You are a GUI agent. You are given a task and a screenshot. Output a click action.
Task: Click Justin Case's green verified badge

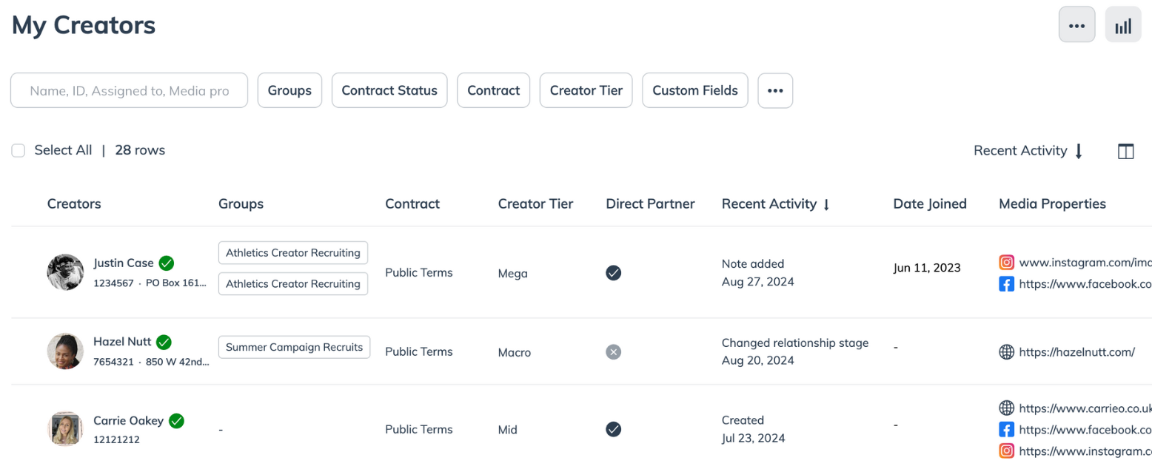(x=167, y=263)
